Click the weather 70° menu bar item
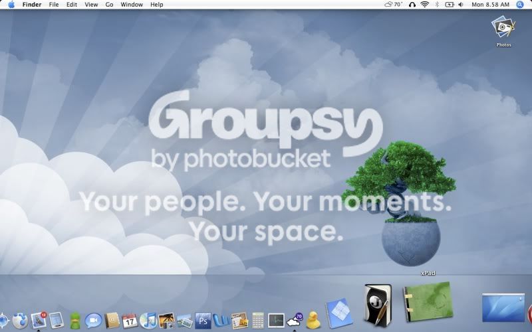Screen dimensions: 532x332 click(393, 5)
